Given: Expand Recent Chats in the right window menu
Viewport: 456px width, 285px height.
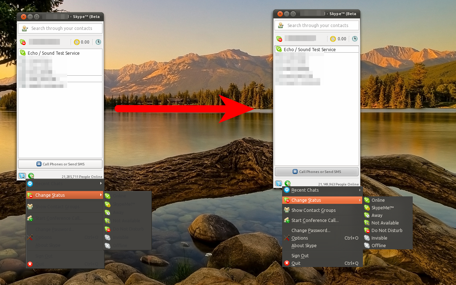Looking at the screenshot, I should coord(323,190).
